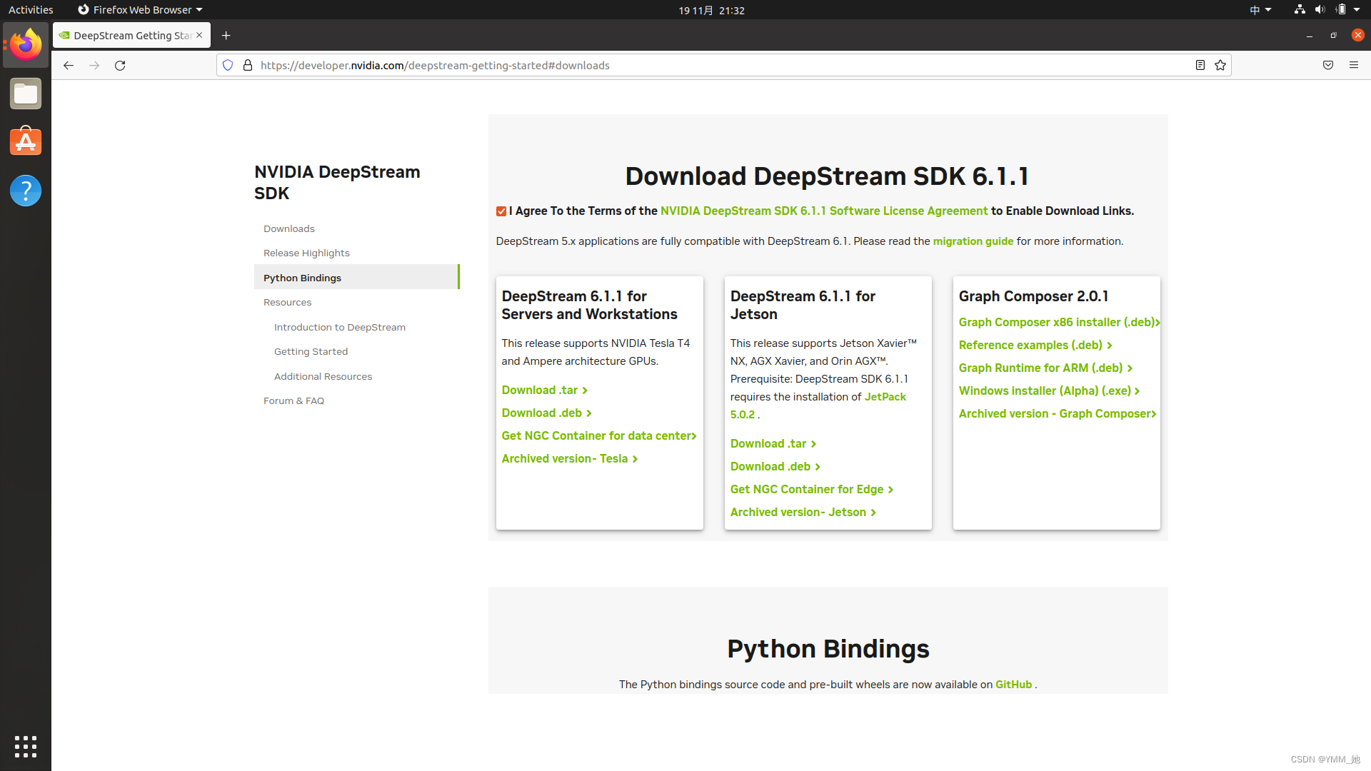Open the Software License Agreement link
The width and height of the screenshot is (1371, 771).
pos(824,211)
